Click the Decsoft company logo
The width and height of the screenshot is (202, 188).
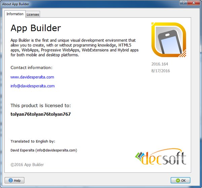[x=161, y=157]
